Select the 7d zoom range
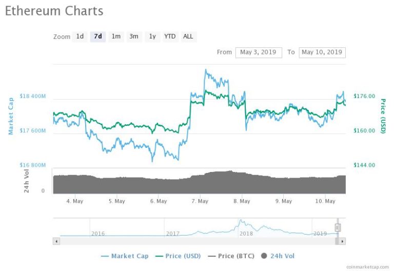 click(98, 36)
